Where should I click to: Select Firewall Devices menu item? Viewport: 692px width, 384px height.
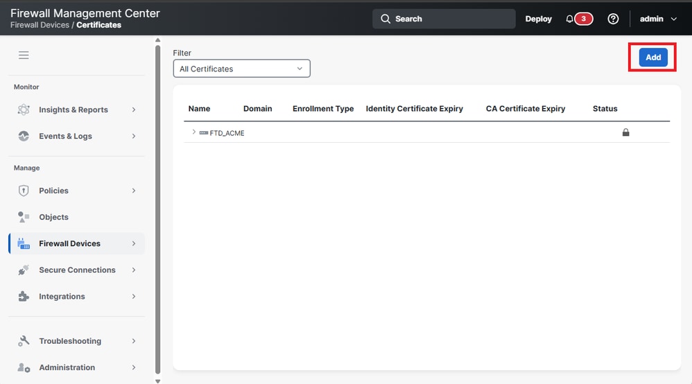pos(76,244)
